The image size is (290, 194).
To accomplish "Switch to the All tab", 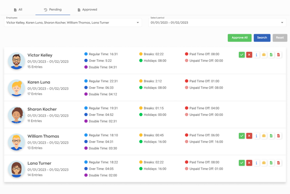I will click(18, 9).
